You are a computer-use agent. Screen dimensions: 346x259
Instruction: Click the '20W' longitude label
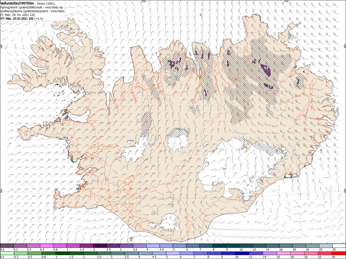(144, 1)
